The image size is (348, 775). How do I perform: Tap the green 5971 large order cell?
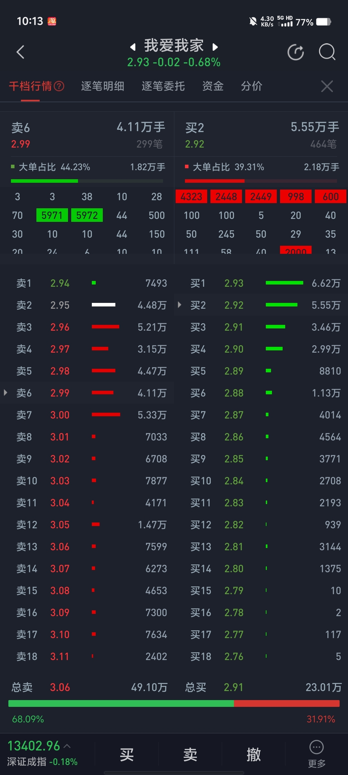(x=52, y=215)
